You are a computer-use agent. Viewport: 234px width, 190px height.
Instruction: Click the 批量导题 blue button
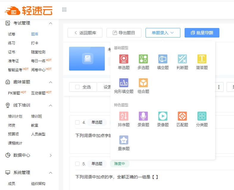point(202,33)
